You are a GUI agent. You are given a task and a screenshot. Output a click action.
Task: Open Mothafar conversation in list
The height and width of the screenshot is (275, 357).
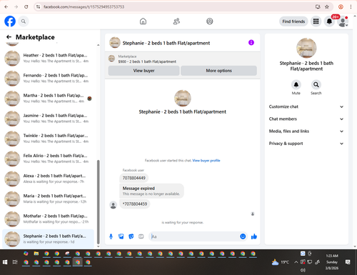tap(48, 219)
